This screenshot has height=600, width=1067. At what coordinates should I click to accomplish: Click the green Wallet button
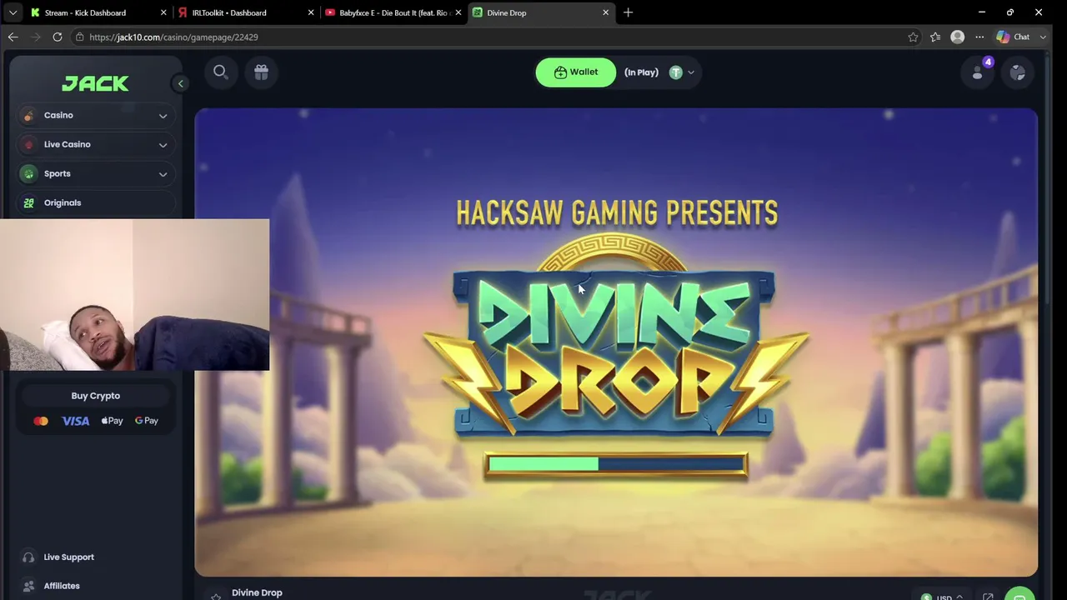pos(576,72)
